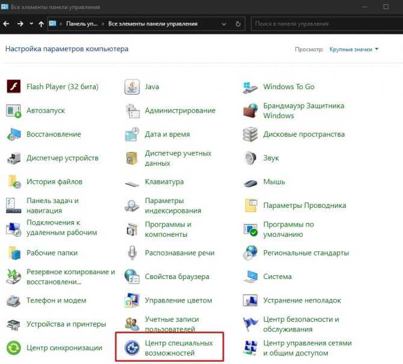Open the Устройства и принтеры link
Viewport: 403px width, 364px height.
66,324
